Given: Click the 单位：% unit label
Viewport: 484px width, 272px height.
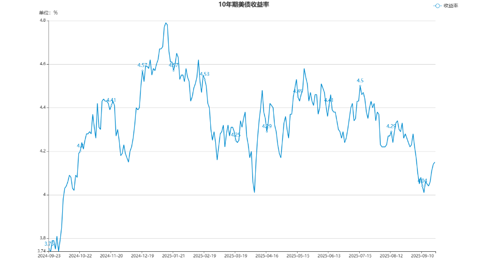Looking at the screenshot, I should tap(48, 13).
